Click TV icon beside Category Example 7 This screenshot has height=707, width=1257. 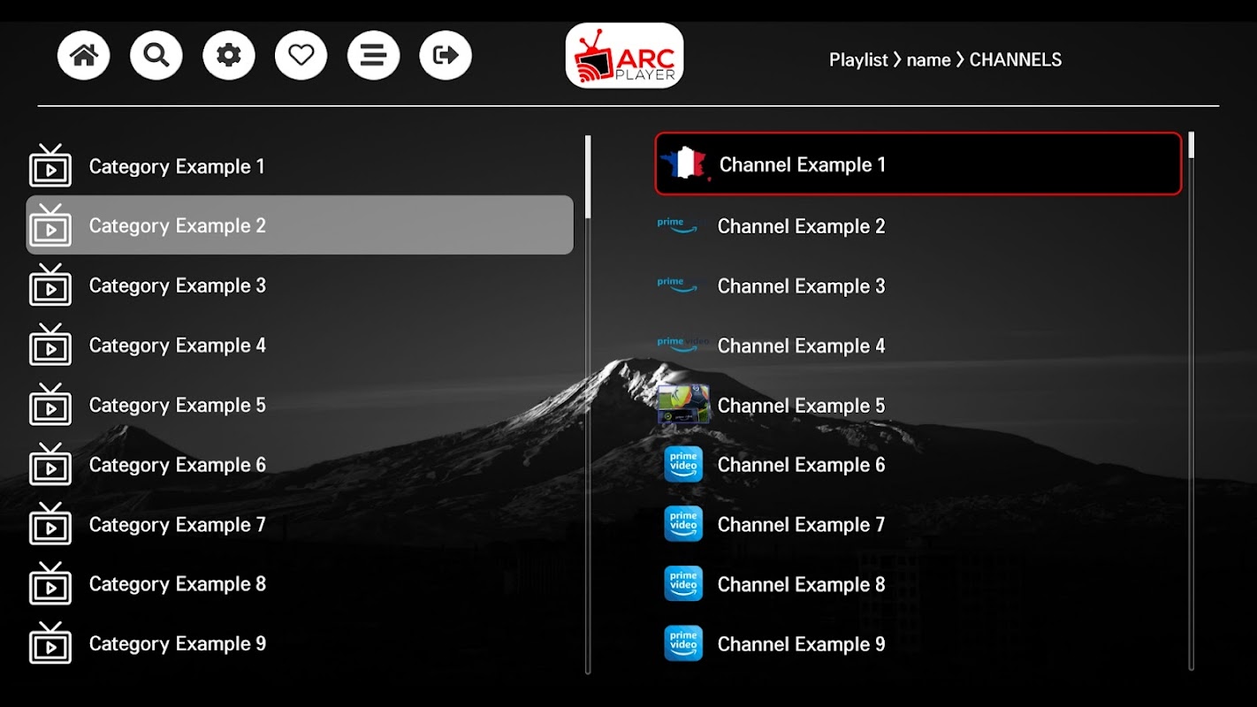click(50, 523)
